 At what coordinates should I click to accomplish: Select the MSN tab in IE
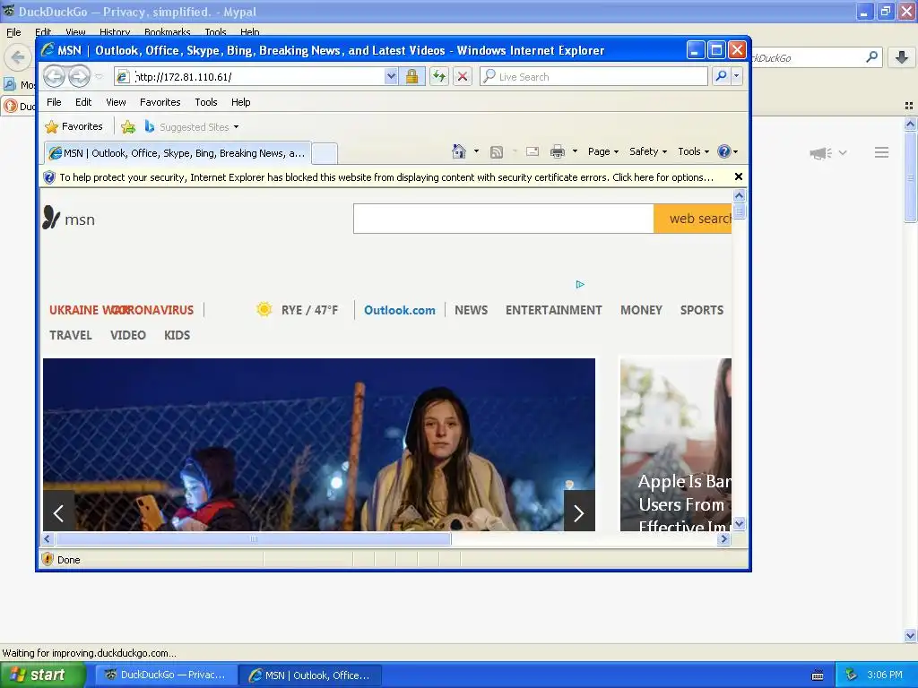coord(178,153)
